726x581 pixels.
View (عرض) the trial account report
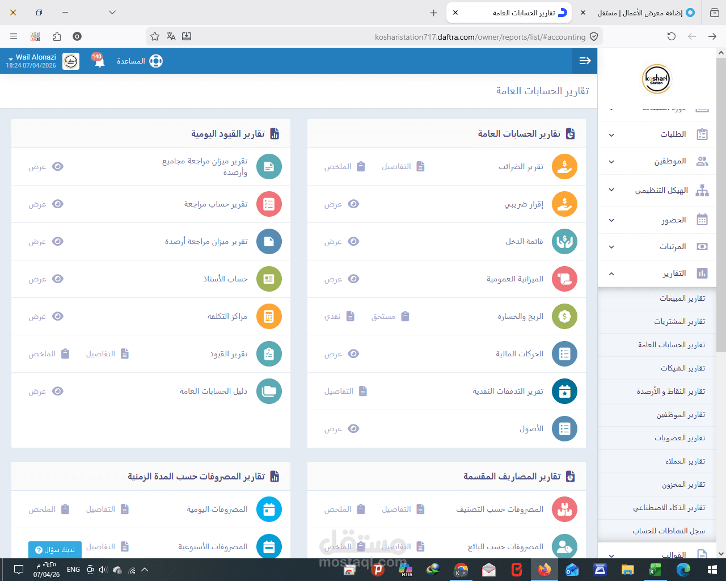(x=46, y=204)
